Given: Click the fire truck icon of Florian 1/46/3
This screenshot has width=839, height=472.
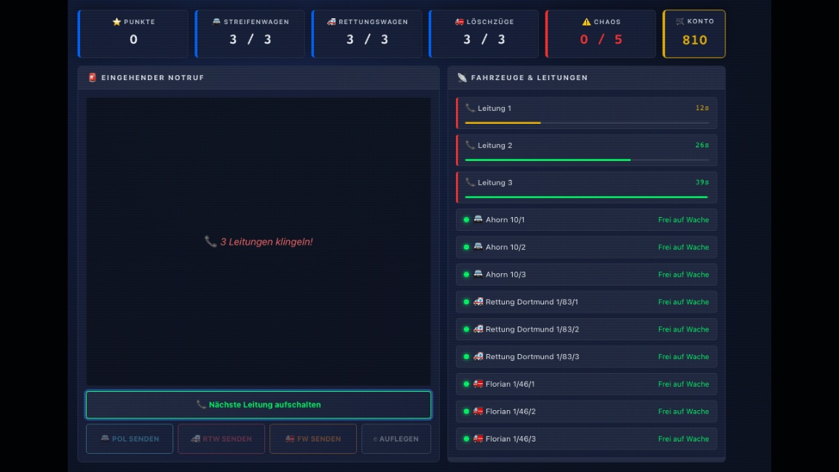Looking at the screenshot, I should [478, 438].
